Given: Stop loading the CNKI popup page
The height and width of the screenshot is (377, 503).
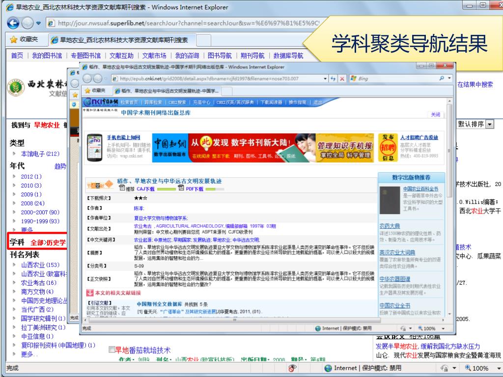Looking at the screenshot, I should pyautogui.click(x=342, y=79).
